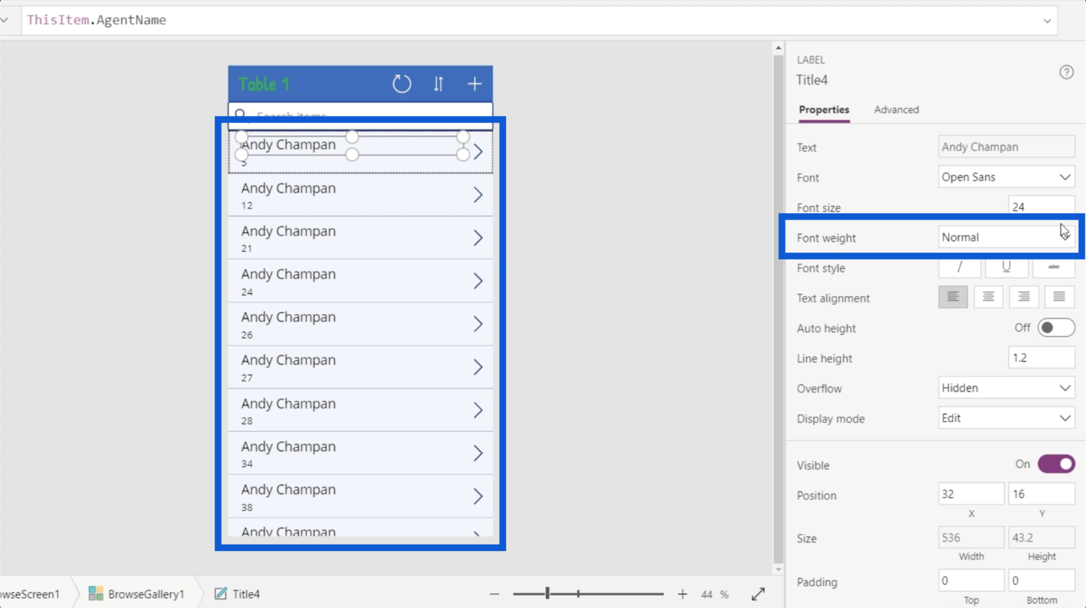
Task: Click next arrow on row numbered 12
Action: click(478, 194)
